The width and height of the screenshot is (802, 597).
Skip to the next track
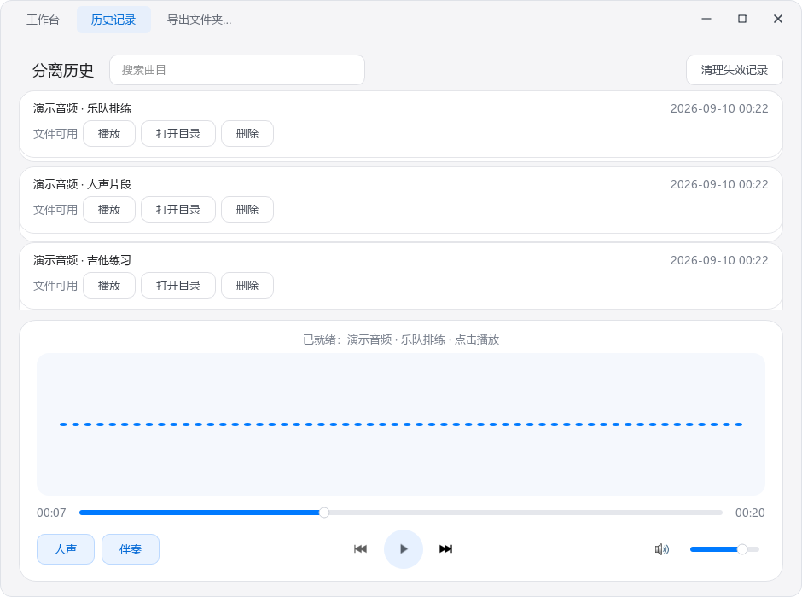(446, 549)
